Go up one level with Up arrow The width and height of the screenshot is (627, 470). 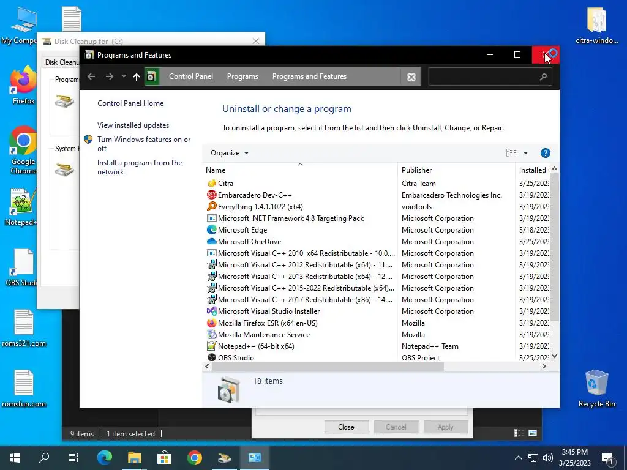pyautogui.click(x=137, y=76)
